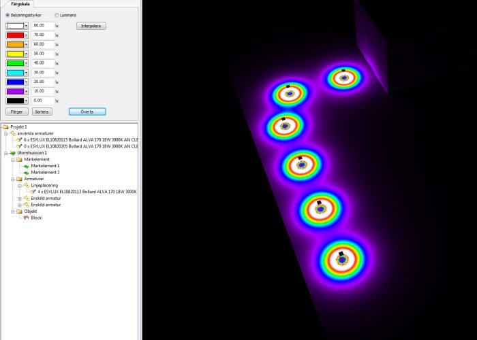The image size is (477, 340).
Task: Click the Linjeplacering arrangement icon
Action: (26, 185)
